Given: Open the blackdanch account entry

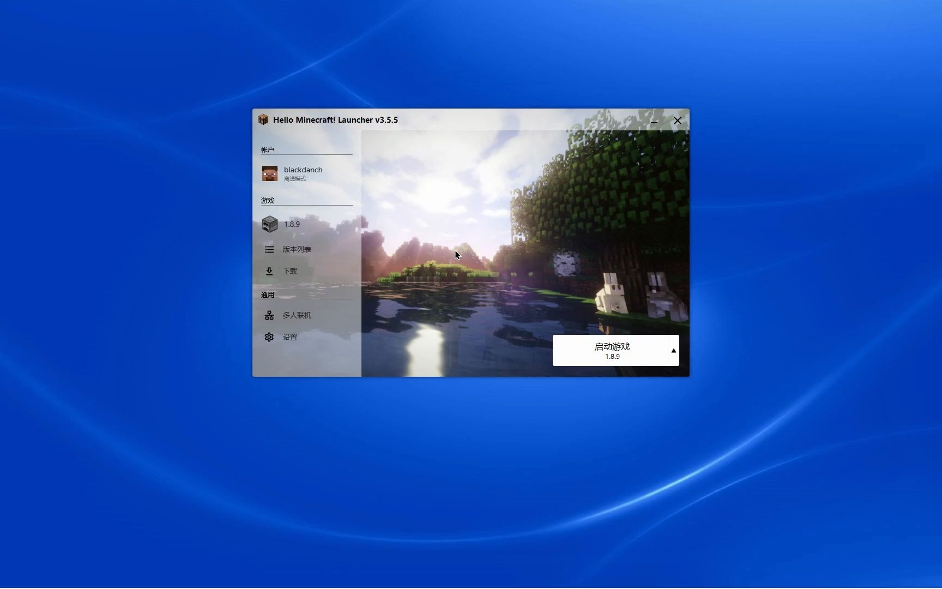Looking at the screenshot, I should (x=306, y=173).
